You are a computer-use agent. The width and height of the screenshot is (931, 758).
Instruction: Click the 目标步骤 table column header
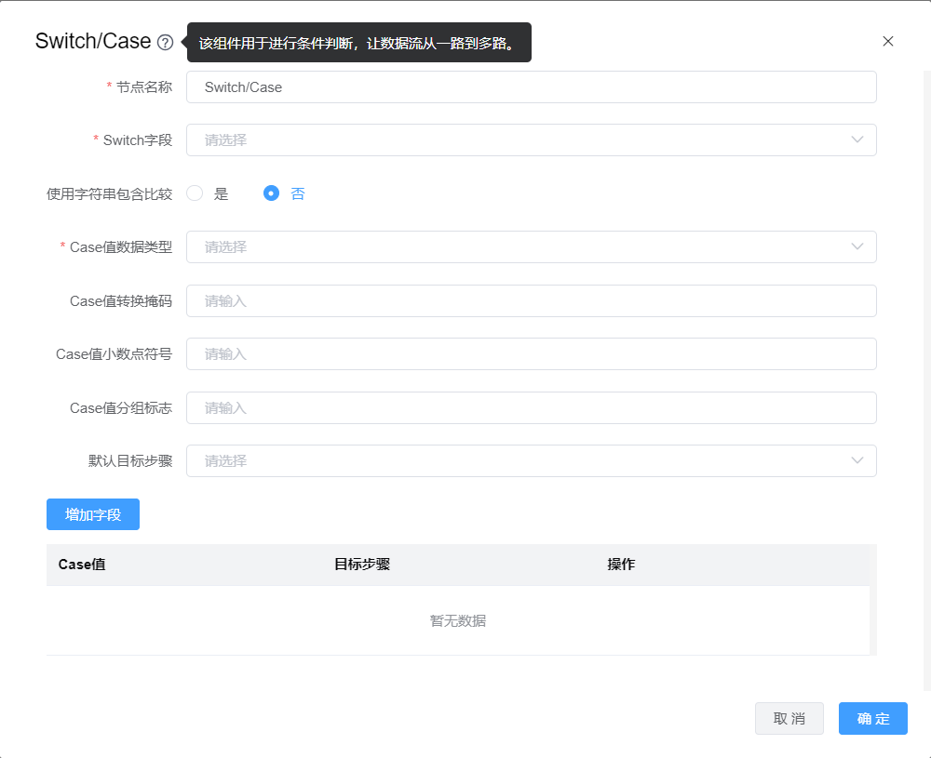pos(362,565)
